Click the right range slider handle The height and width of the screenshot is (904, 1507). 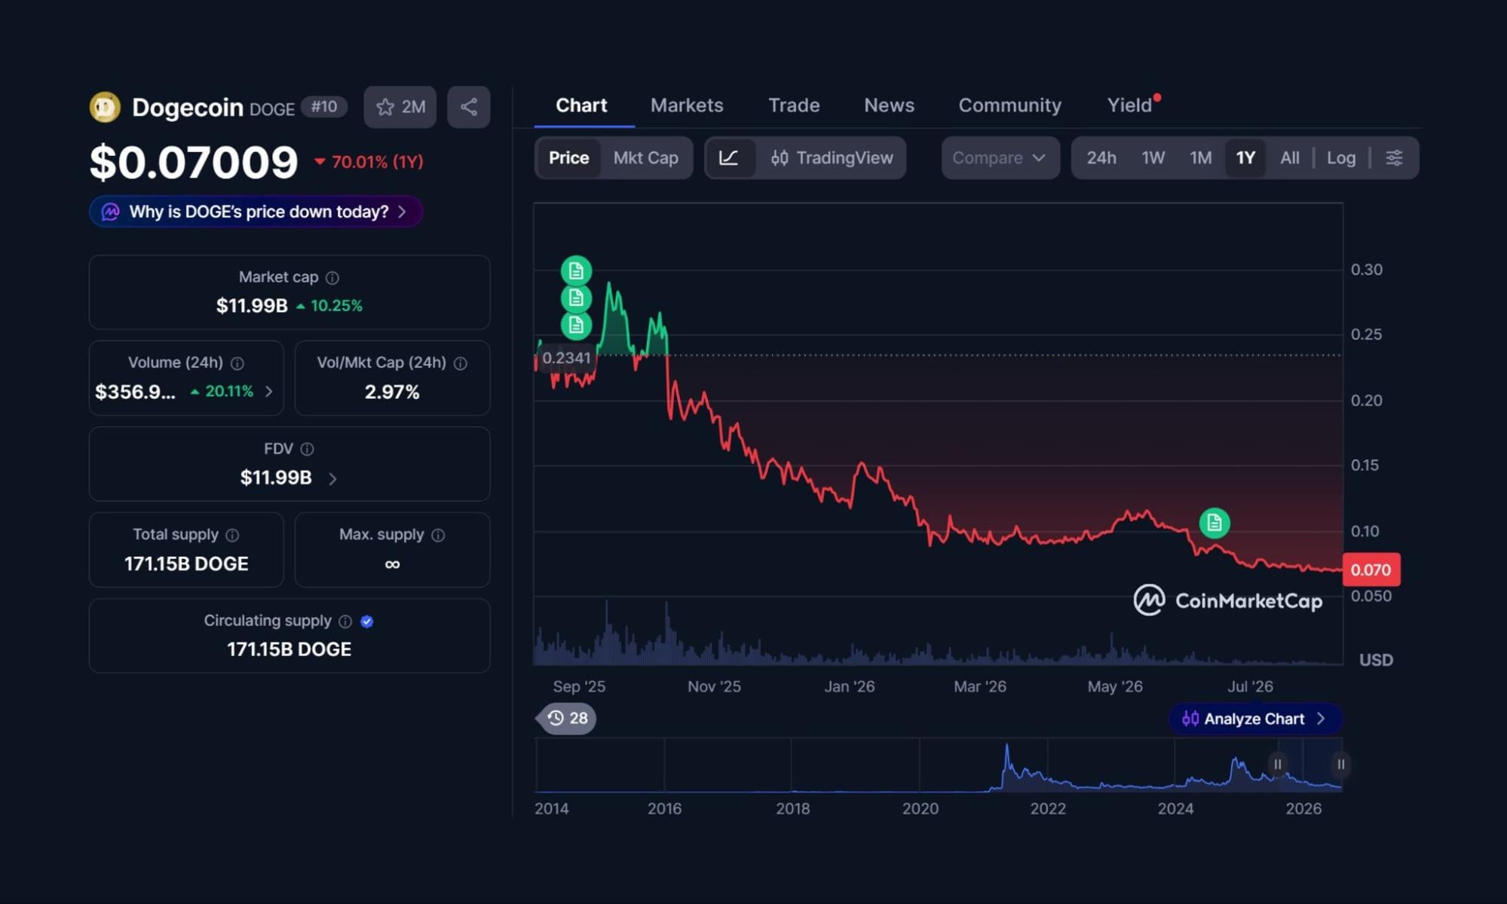point(1340,764)
